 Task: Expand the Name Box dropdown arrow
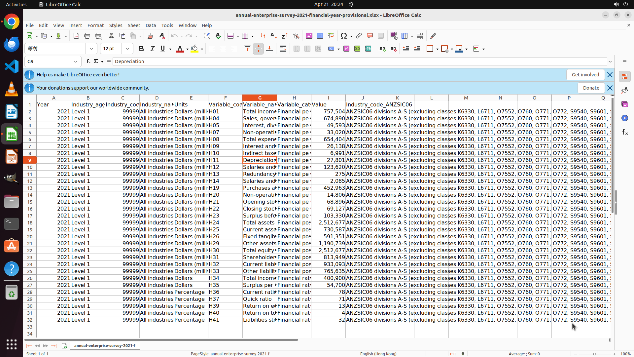click(76, 61)
